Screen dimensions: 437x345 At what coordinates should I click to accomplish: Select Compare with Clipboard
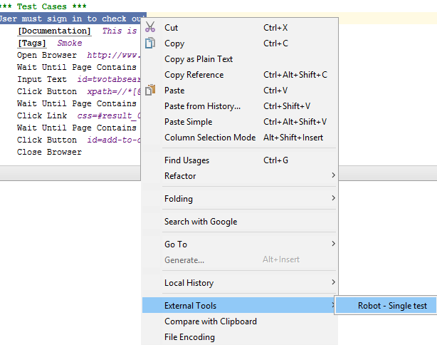coord(210,321)
